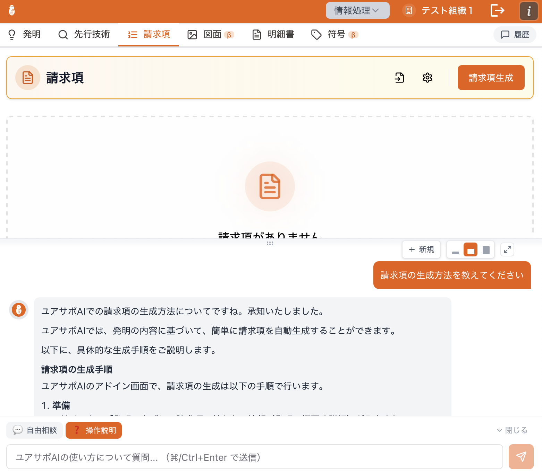Open the 先行技術 tab
This screenshot has width=542, height=474.
(x=84, y=34)
